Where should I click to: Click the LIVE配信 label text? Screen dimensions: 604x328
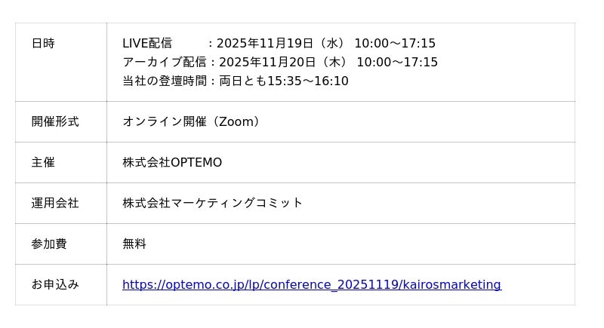pos(147,44)
